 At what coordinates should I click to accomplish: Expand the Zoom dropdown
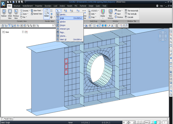(x=25, y=14)
